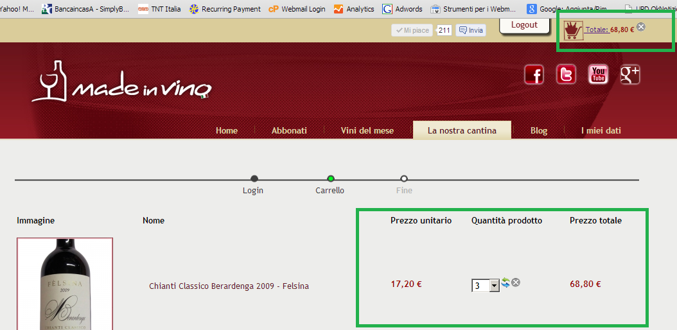Open I miei dati menu item
This screenshot has height=330, width=677.
(x=601, y=130)
